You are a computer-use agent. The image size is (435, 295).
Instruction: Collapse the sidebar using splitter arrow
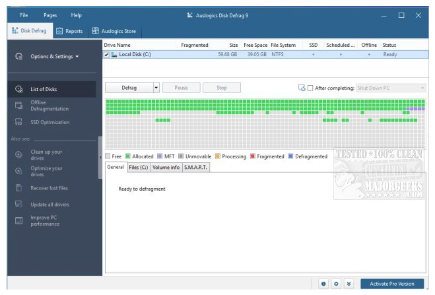pos(100,157)
